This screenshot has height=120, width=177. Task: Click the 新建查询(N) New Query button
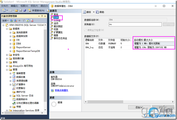(36, 10)
